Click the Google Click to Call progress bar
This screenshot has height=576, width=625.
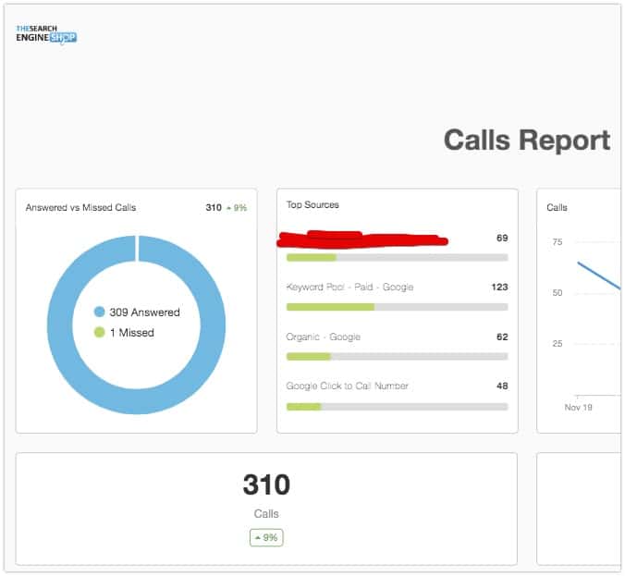coord(398,407)
